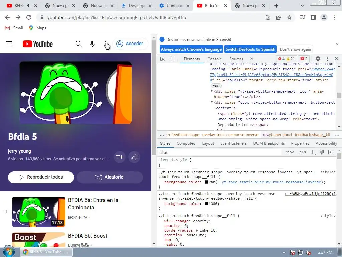Open the Layout tab
The height and width of the screenshot is (257, 342).
pos(208,143)
